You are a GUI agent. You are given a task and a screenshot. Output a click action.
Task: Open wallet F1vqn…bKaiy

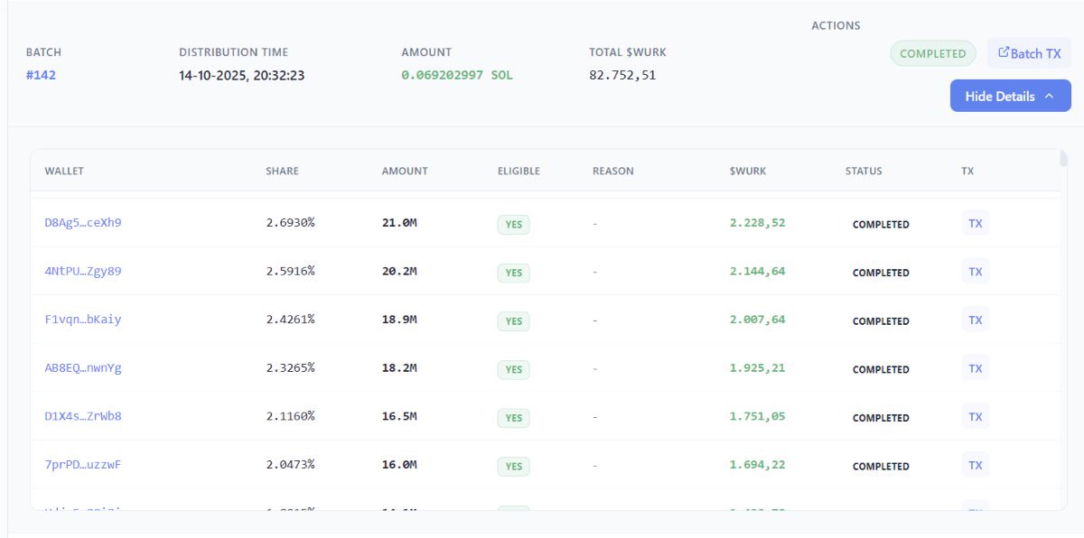coord(83,320)
